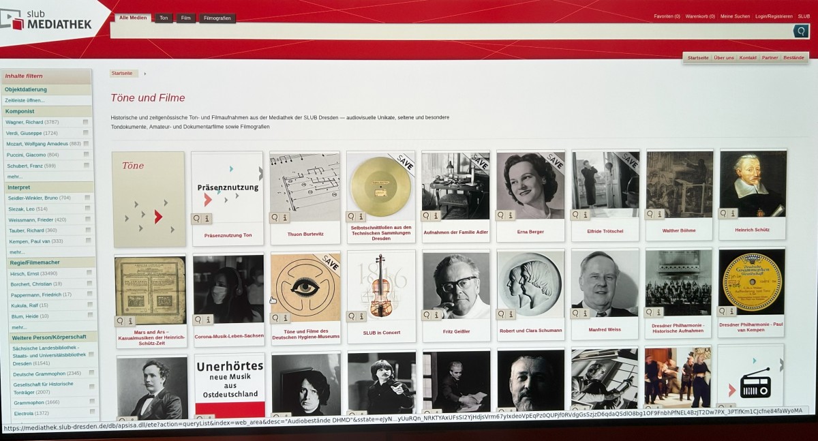
Task: Filter by Slezak, Leo checkbox
Action: click(x=87, y=209)
